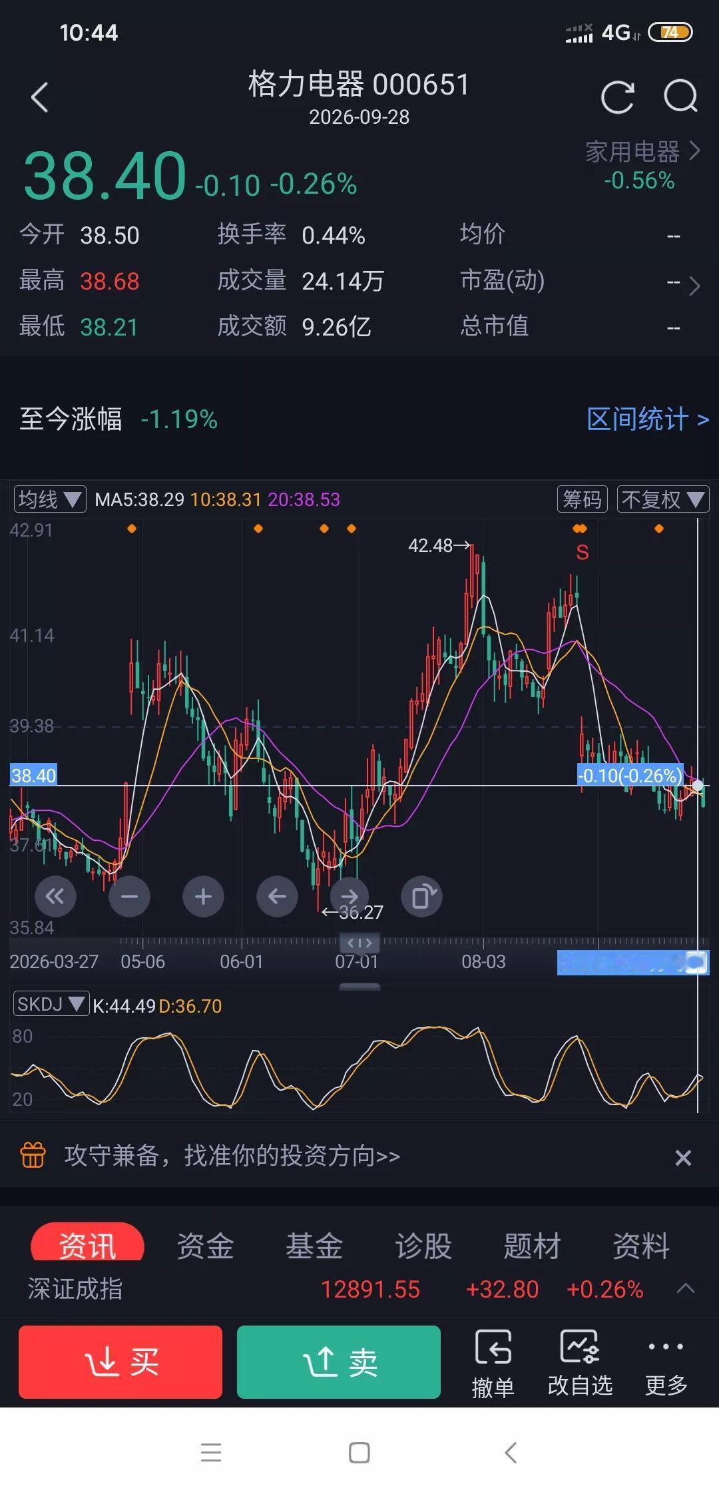The image size is (719, 1494).
Task: Open 撤单 cancel order
Action: click(x=493, y=1364)
